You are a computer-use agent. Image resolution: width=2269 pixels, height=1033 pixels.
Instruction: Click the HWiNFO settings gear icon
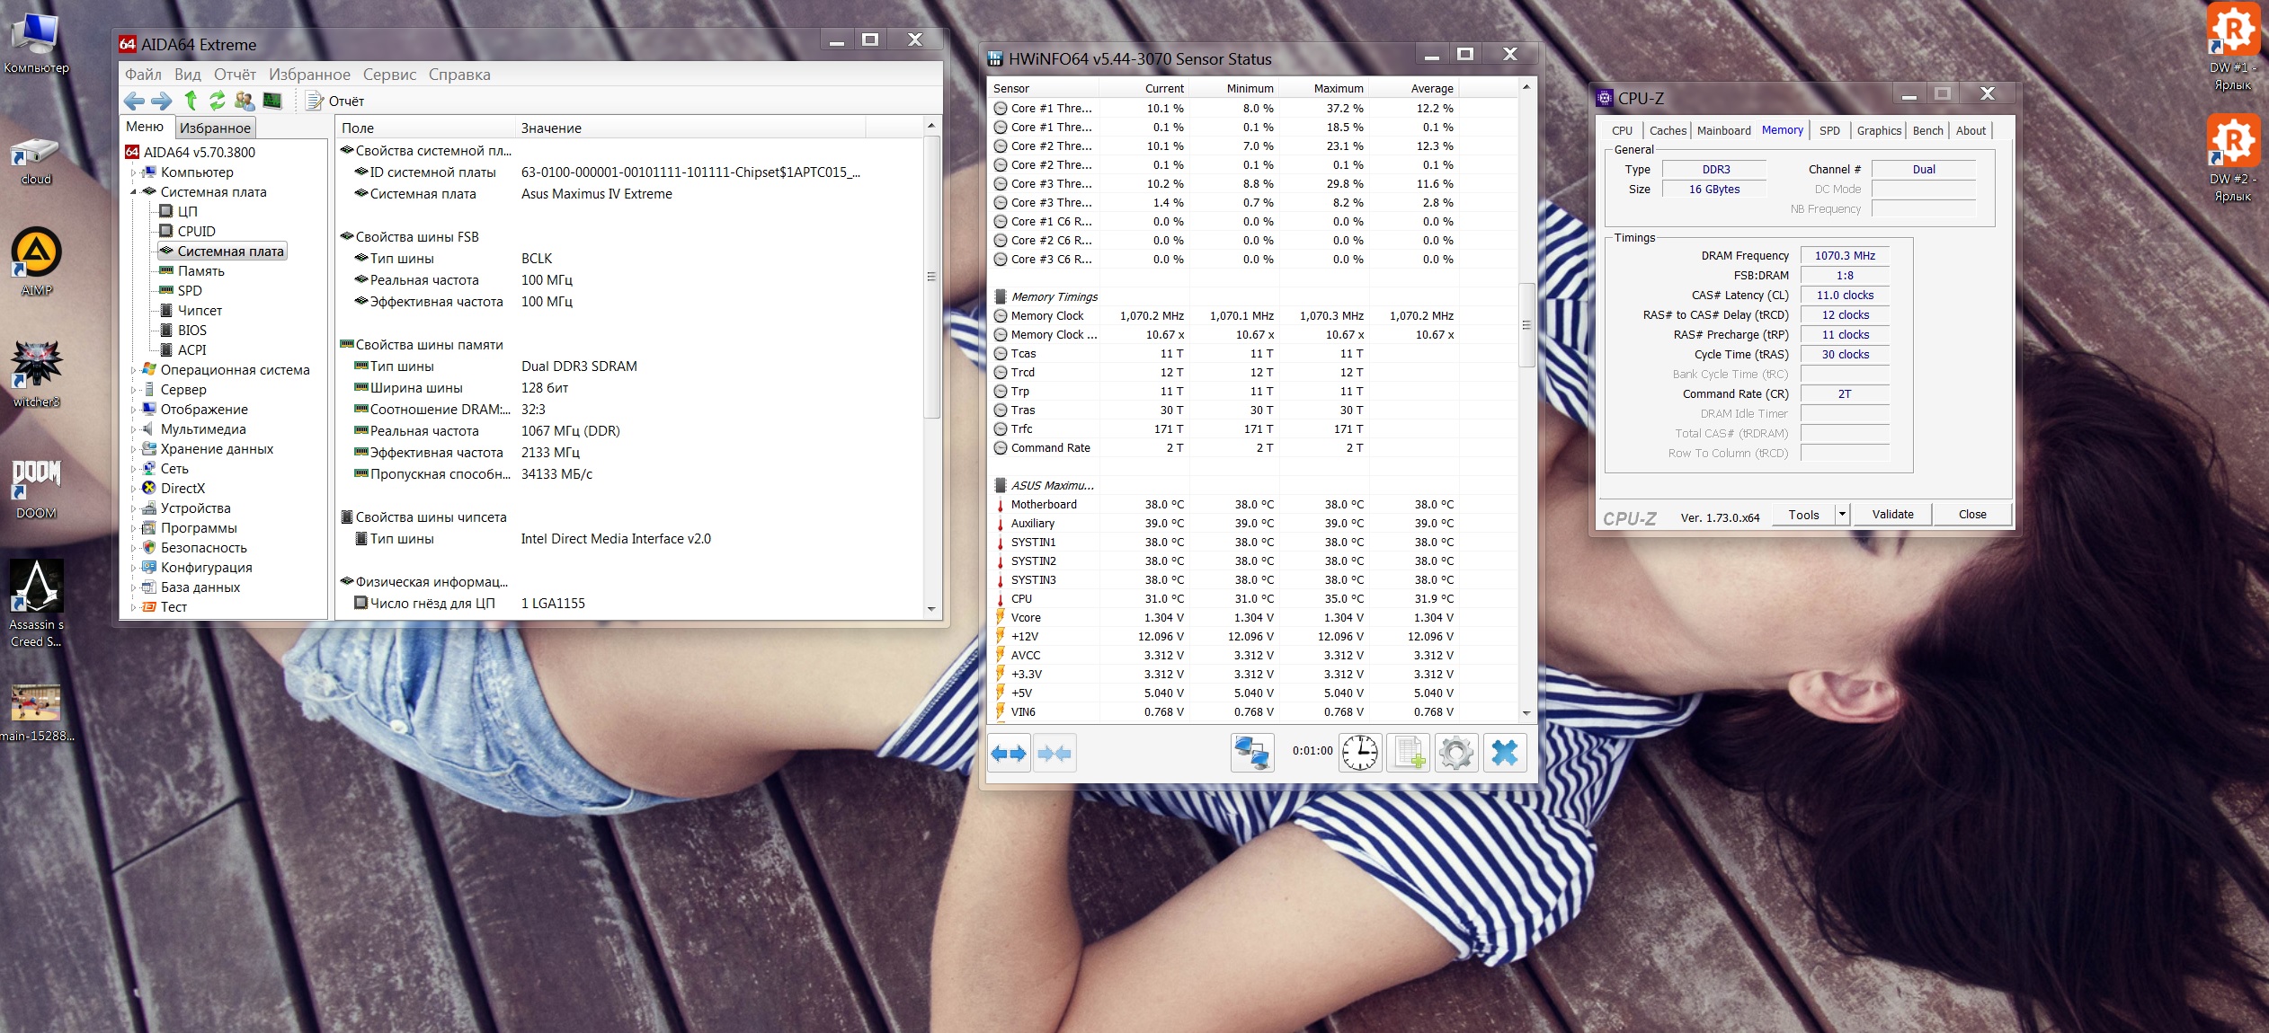click(x=1455, y=753)
